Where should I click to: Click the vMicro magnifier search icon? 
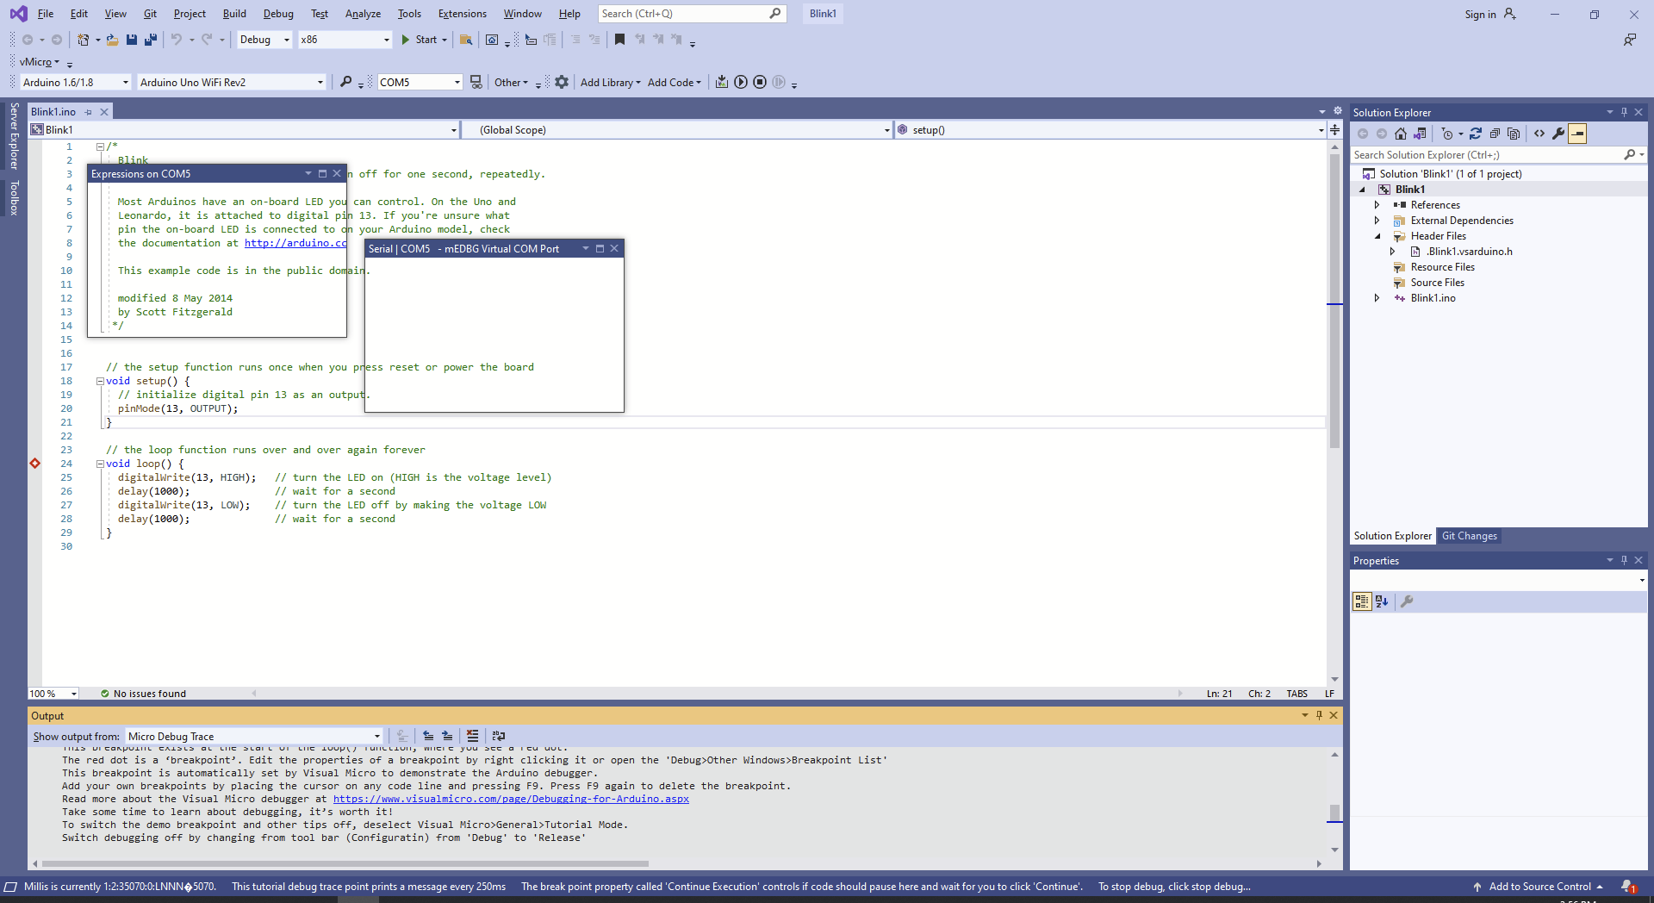(345, 82)
